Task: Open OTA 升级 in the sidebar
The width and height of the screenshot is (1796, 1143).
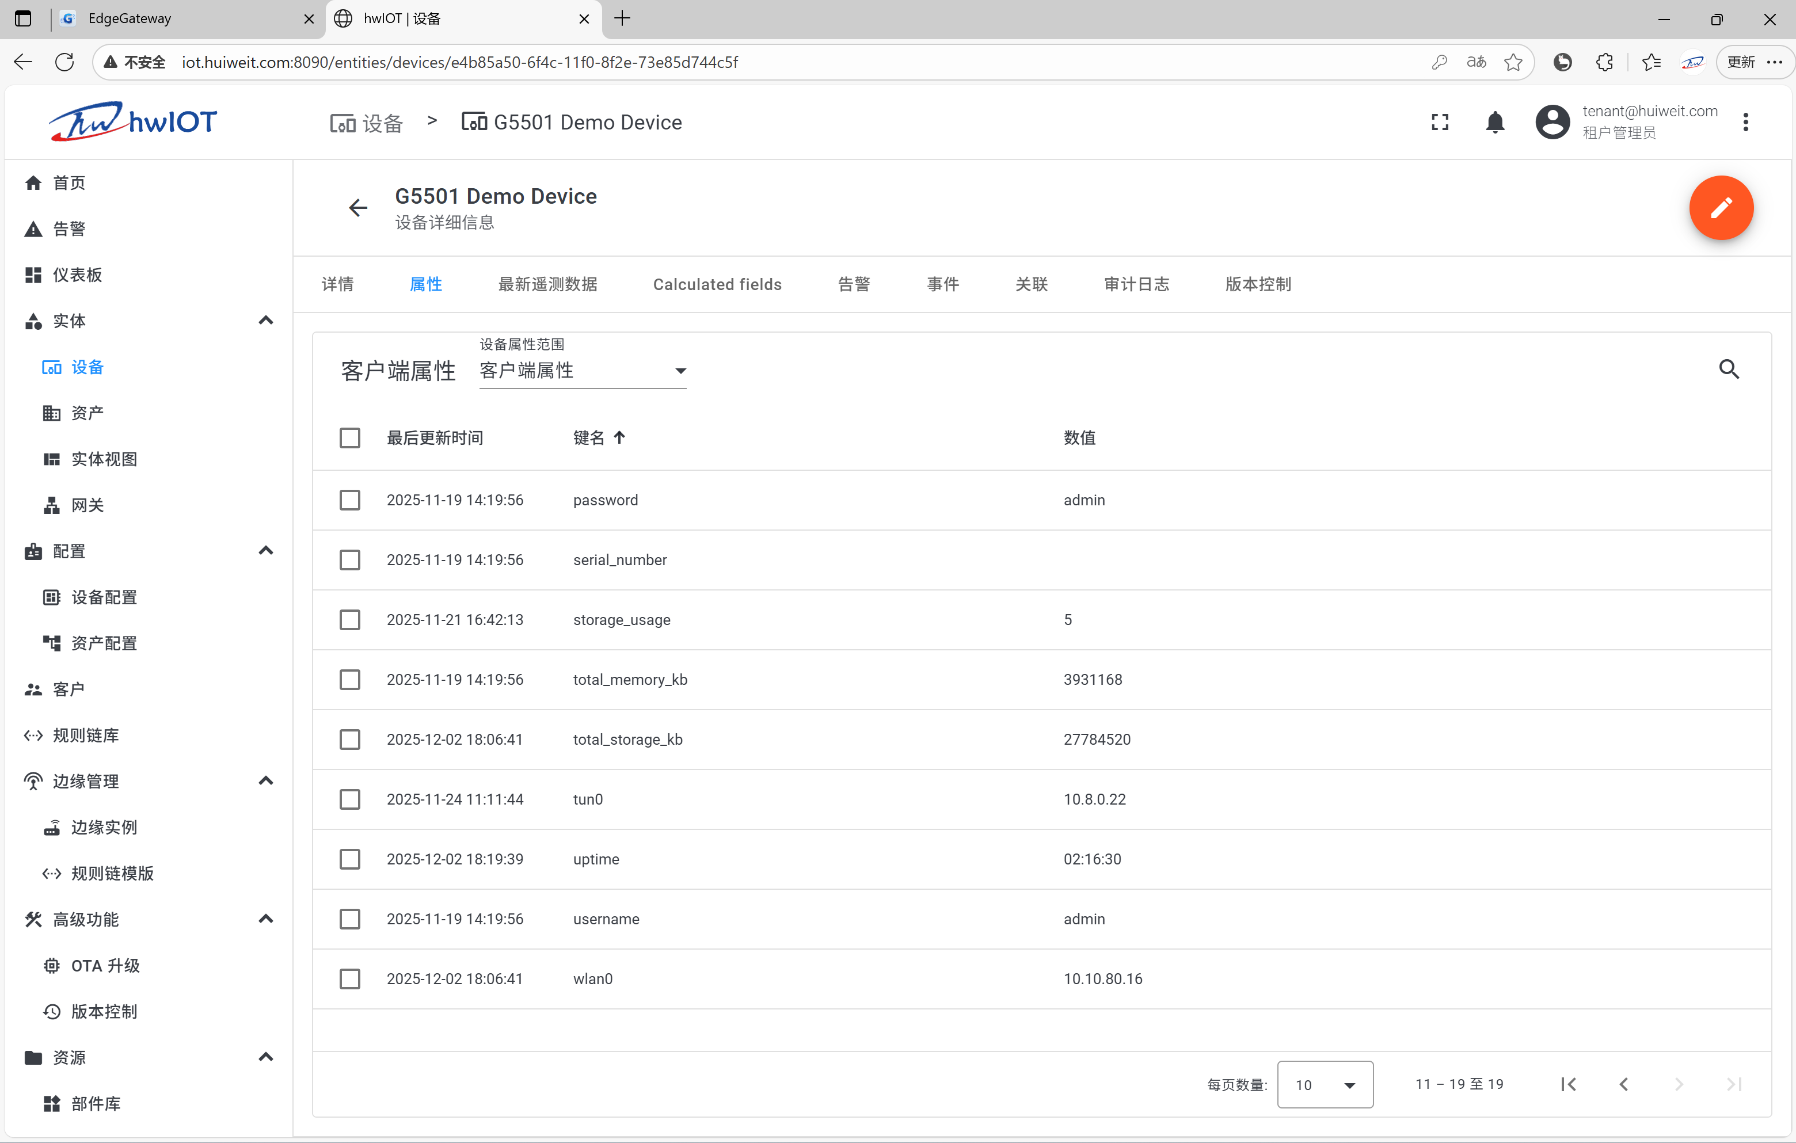Action: pyautogui.click(x=105, y=965)
